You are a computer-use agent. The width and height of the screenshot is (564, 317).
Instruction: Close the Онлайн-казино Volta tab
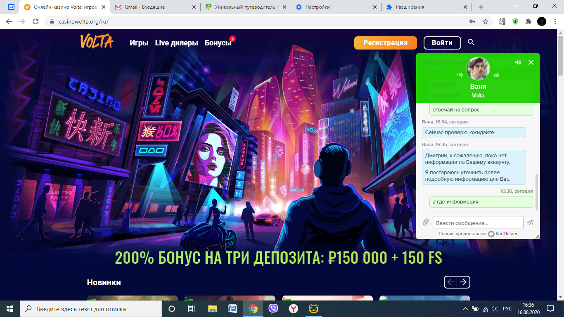[103, 7]
